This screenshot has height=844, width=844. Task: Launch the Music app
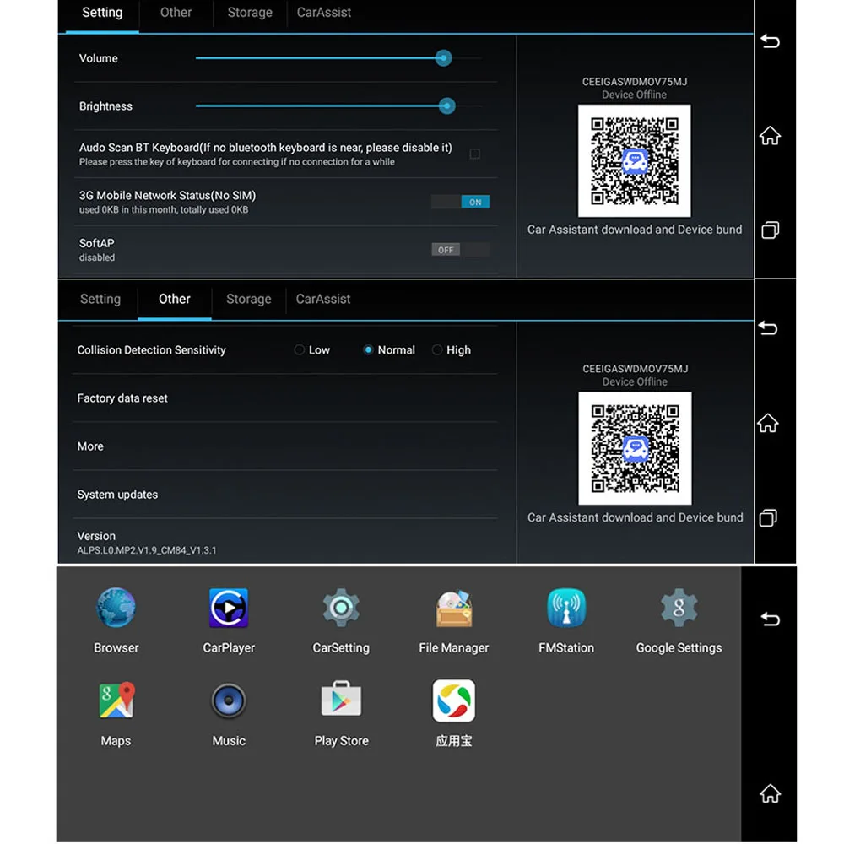point(229,712)
